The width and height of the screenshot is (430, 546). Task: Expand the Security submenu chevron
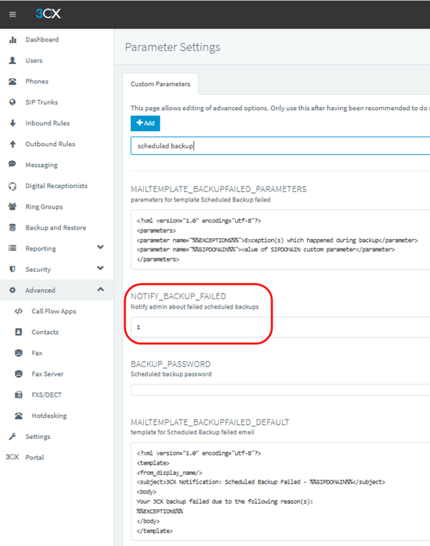click(100, 268)
